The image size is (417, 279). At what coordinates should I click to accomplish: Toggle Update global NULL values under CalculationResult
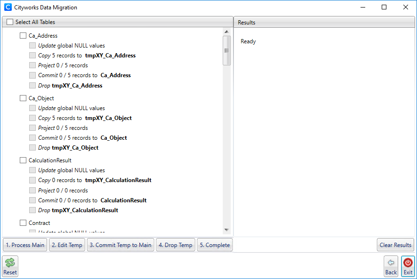pos(32,170)
